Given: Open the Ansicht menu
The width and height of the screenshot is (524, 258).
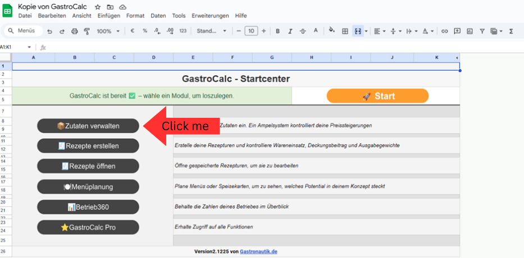Looking at the screenshot, I should (x=81, y=16).
